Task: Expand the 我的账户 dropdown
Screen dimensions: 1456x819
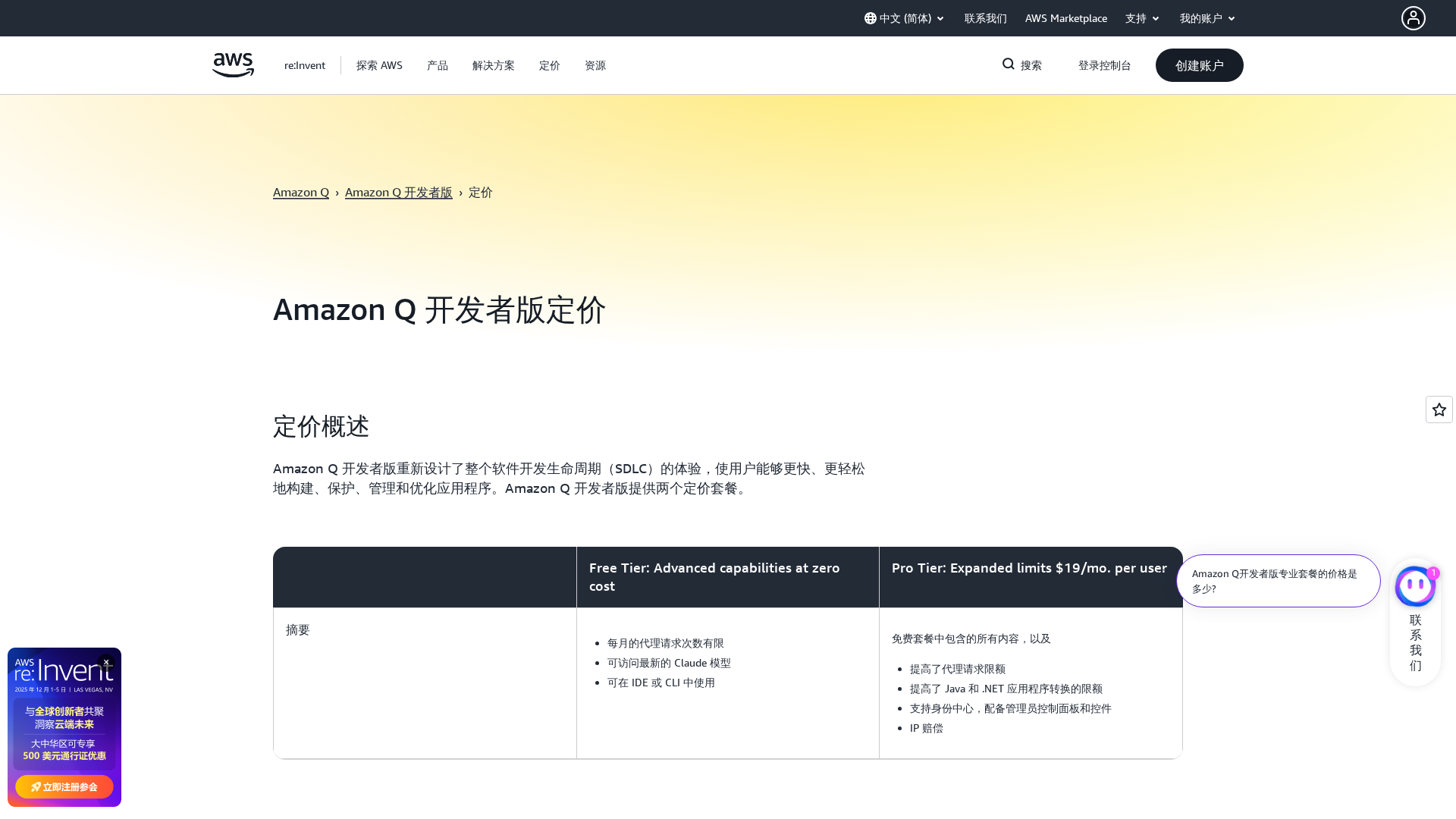Action: pyautogui.click(x=1207, y=18)
